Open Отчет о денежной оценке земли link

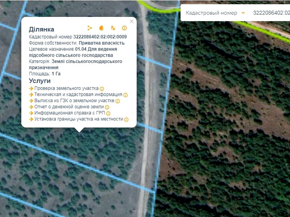point(69,107)
